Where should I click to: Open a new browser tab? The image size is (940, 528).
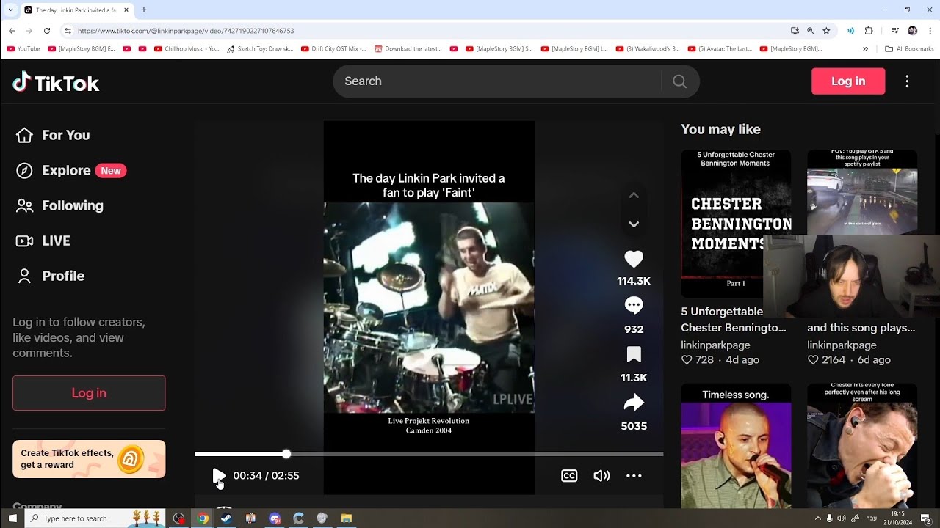[x=144, y=10]
